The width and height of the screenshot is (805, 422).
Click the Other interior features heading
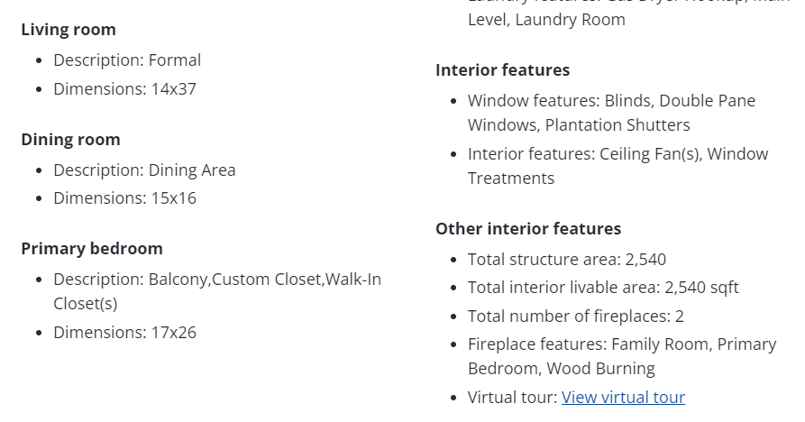click(x=528, y=229)
